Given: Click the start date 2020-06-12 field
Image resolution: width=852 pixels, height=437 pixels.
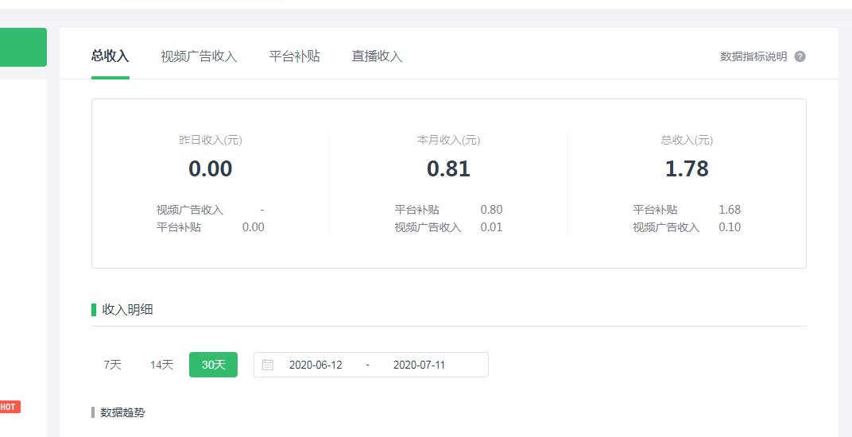Looking at the screenshot, I should [x=316, y=365].
